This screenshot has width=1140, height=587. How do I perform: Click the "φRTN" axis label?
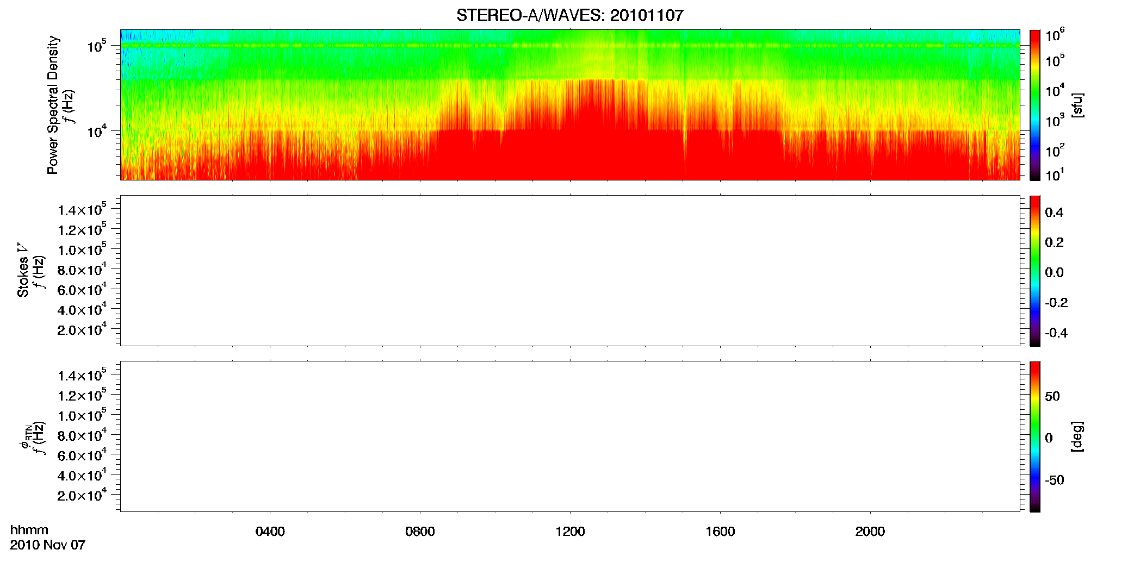coord(25,436)
